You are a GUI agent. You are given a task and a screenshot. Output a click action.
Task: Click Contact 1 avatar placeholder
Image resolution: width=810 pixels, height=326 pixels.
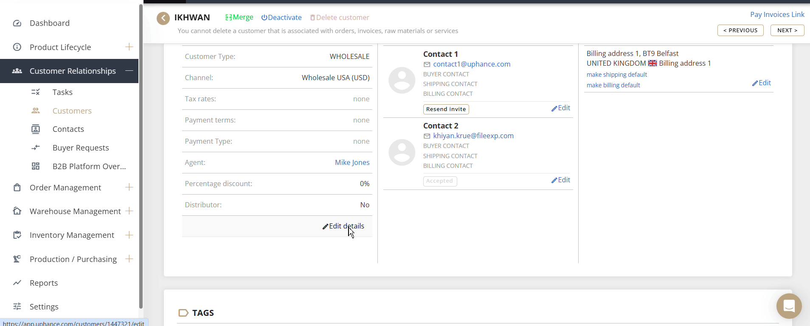point(402,80)
